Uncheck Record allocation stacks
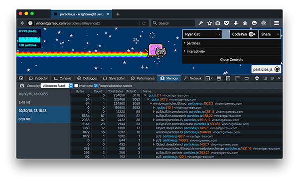The height and width of the screenshot is (182, 299). point(96,86)
